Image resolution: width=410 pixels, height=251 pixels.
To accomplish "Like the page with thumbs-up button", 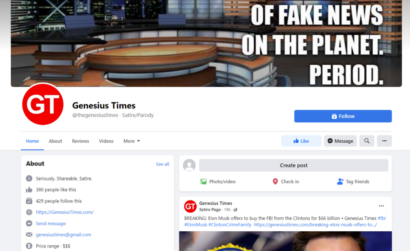I will click(x=301, y=141).
